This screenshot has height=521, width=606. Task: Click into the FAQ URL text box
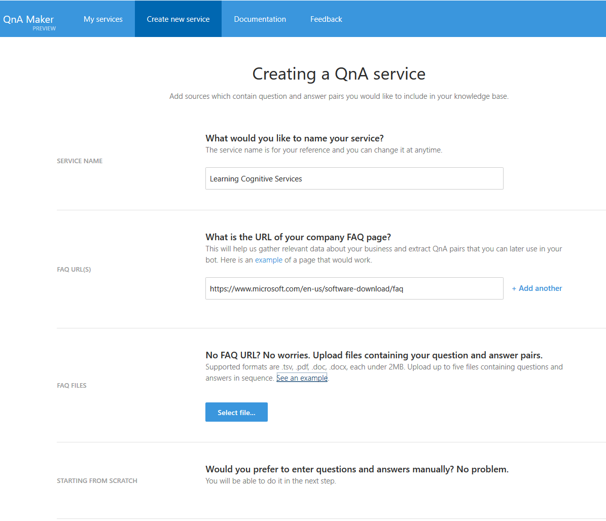[x=354, y=288]
